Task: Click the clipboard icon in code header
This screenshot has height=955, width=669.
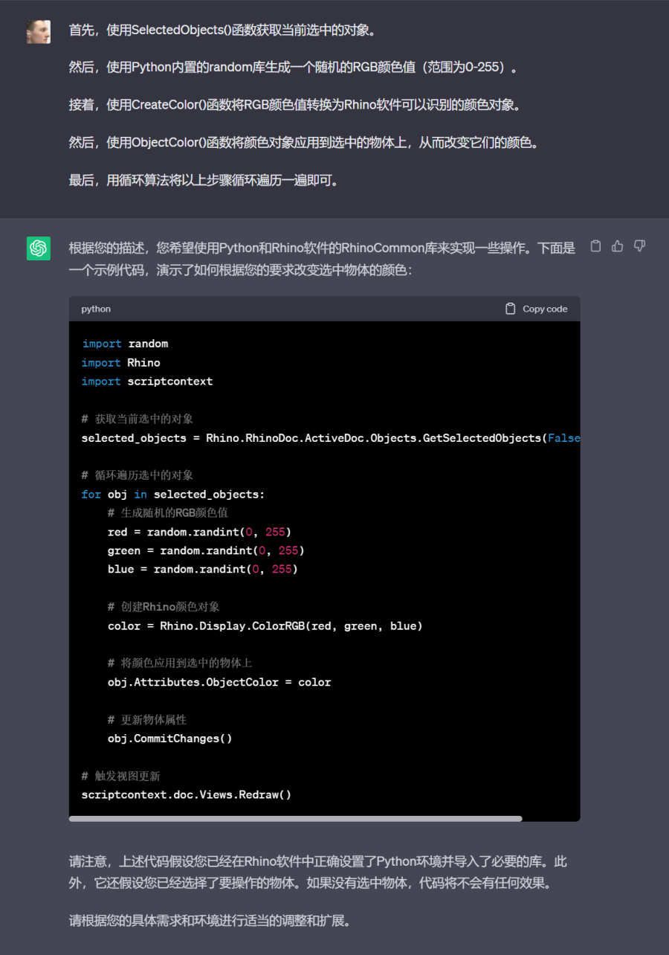Action: click(x=511, y=309)
